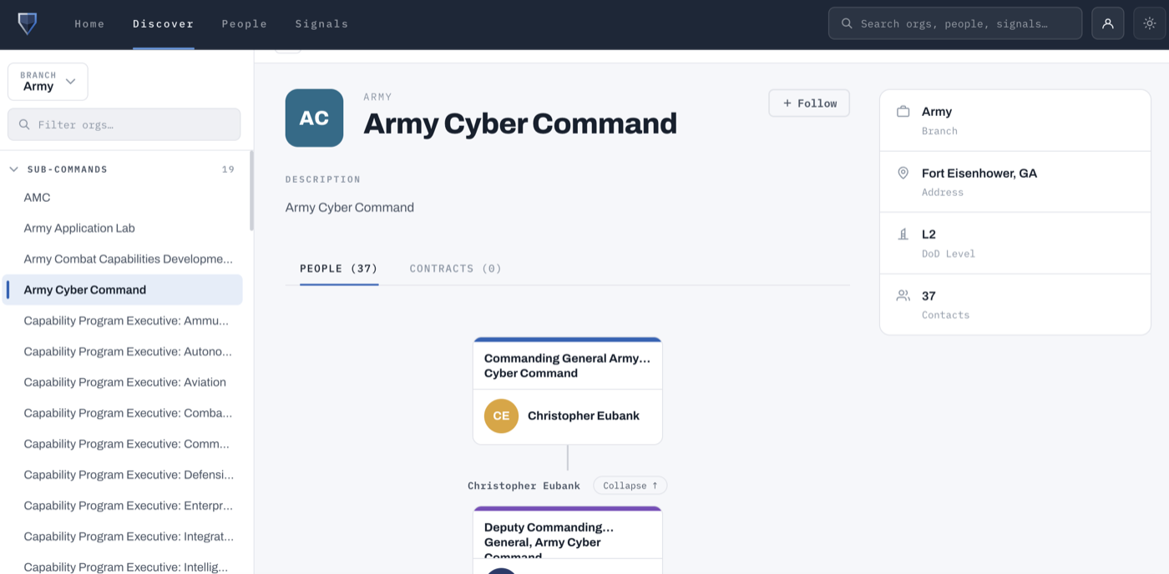The image size is (1169, 574).
Task: Switch to the Contracts (0) tab
Action: [455, 269]
